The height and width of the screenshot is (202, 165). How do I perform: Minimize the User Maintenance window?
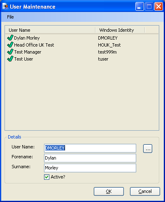(x=139, y=7)
